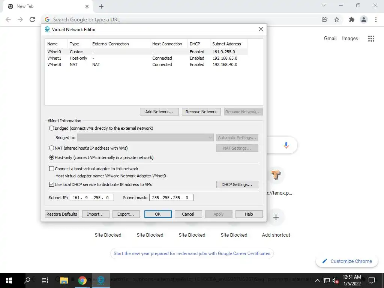
Task: Open the Chrome tab search chevron
Action: pyautogui.click(x=324, y=5)
